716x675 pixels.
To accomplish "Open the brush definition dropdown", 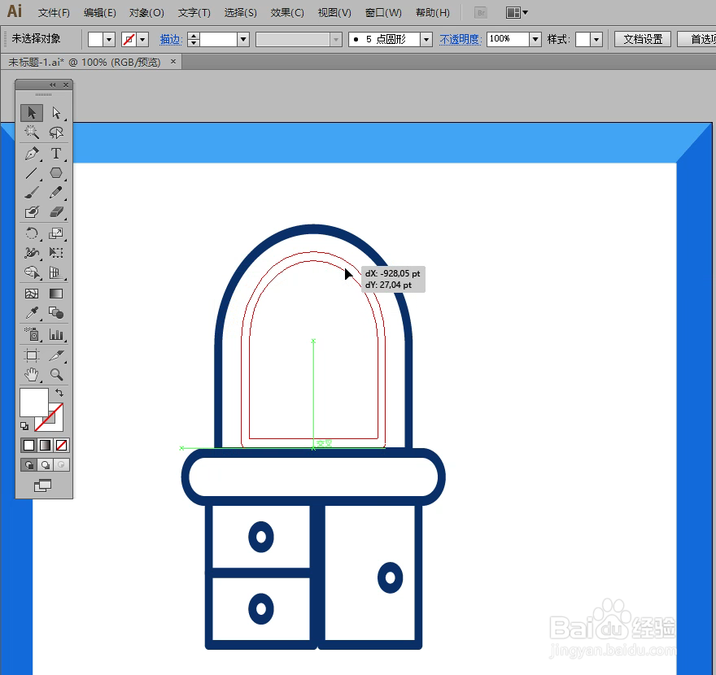I will [x=426, y=40].
